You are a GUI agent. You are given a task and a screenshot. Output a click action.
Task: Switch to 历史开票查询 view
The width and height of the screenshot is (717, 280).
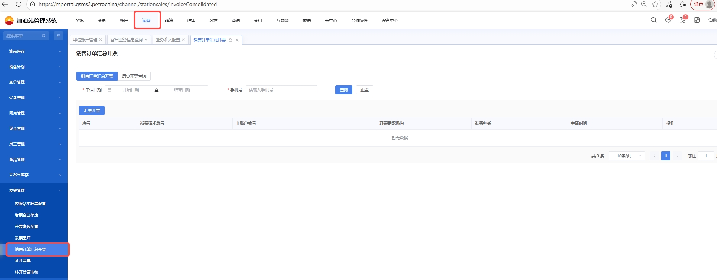pos(134,76)
